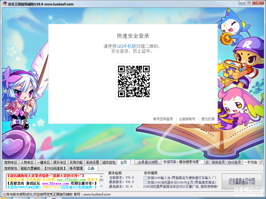The height and width of the screenshot is (199, 266).
Task: Toggle 安装2345浏览器 homepage checkbox
Action: (x=145, y=182)
